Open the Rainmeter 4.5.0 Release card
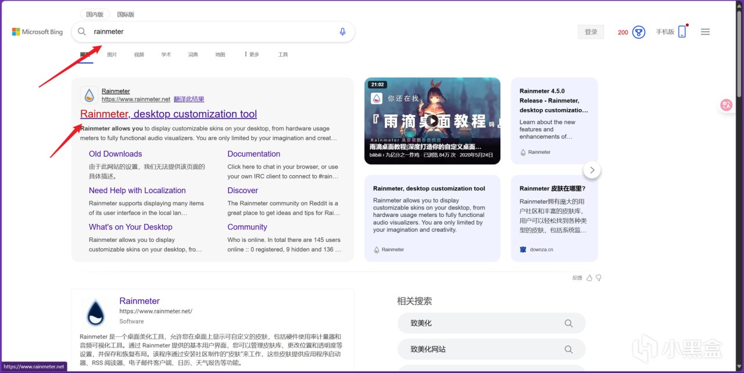744x373 pixels. pyautogui.click(x=555, y=121)
